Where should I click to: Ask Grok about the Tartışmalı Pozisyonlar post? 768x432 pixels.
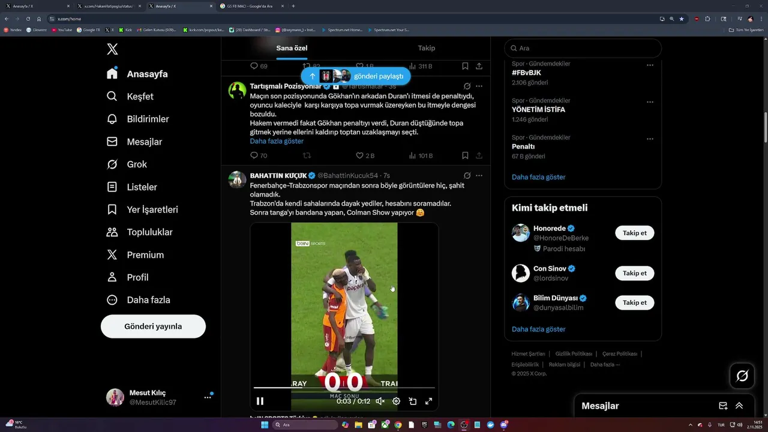click(467, 86)
